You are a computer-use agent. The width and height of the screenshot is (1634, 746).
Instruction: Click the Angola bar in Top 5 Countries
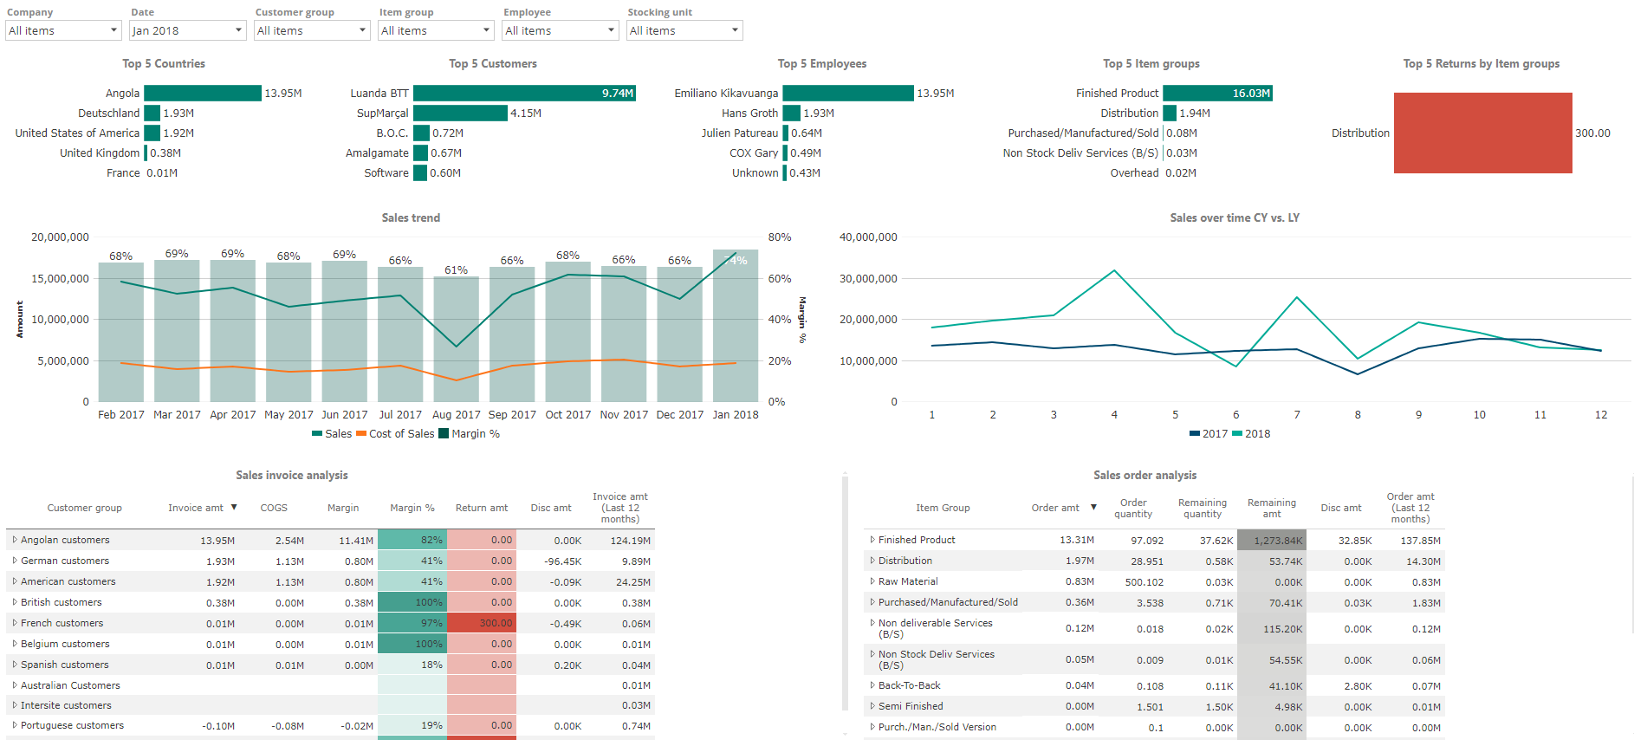(202, 93)
